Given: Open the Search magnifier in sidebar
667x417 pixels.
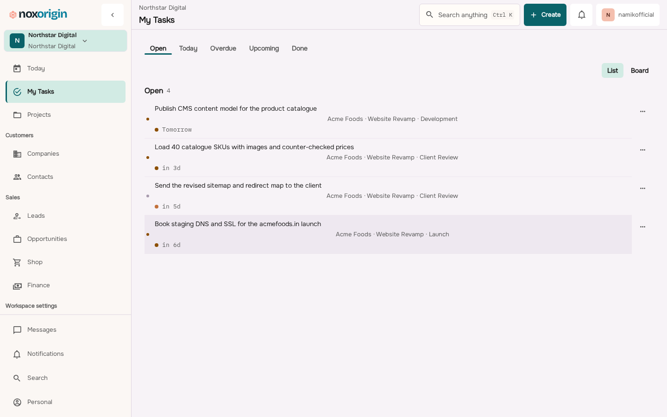Looking at the screenshot, I should point(17,378).
